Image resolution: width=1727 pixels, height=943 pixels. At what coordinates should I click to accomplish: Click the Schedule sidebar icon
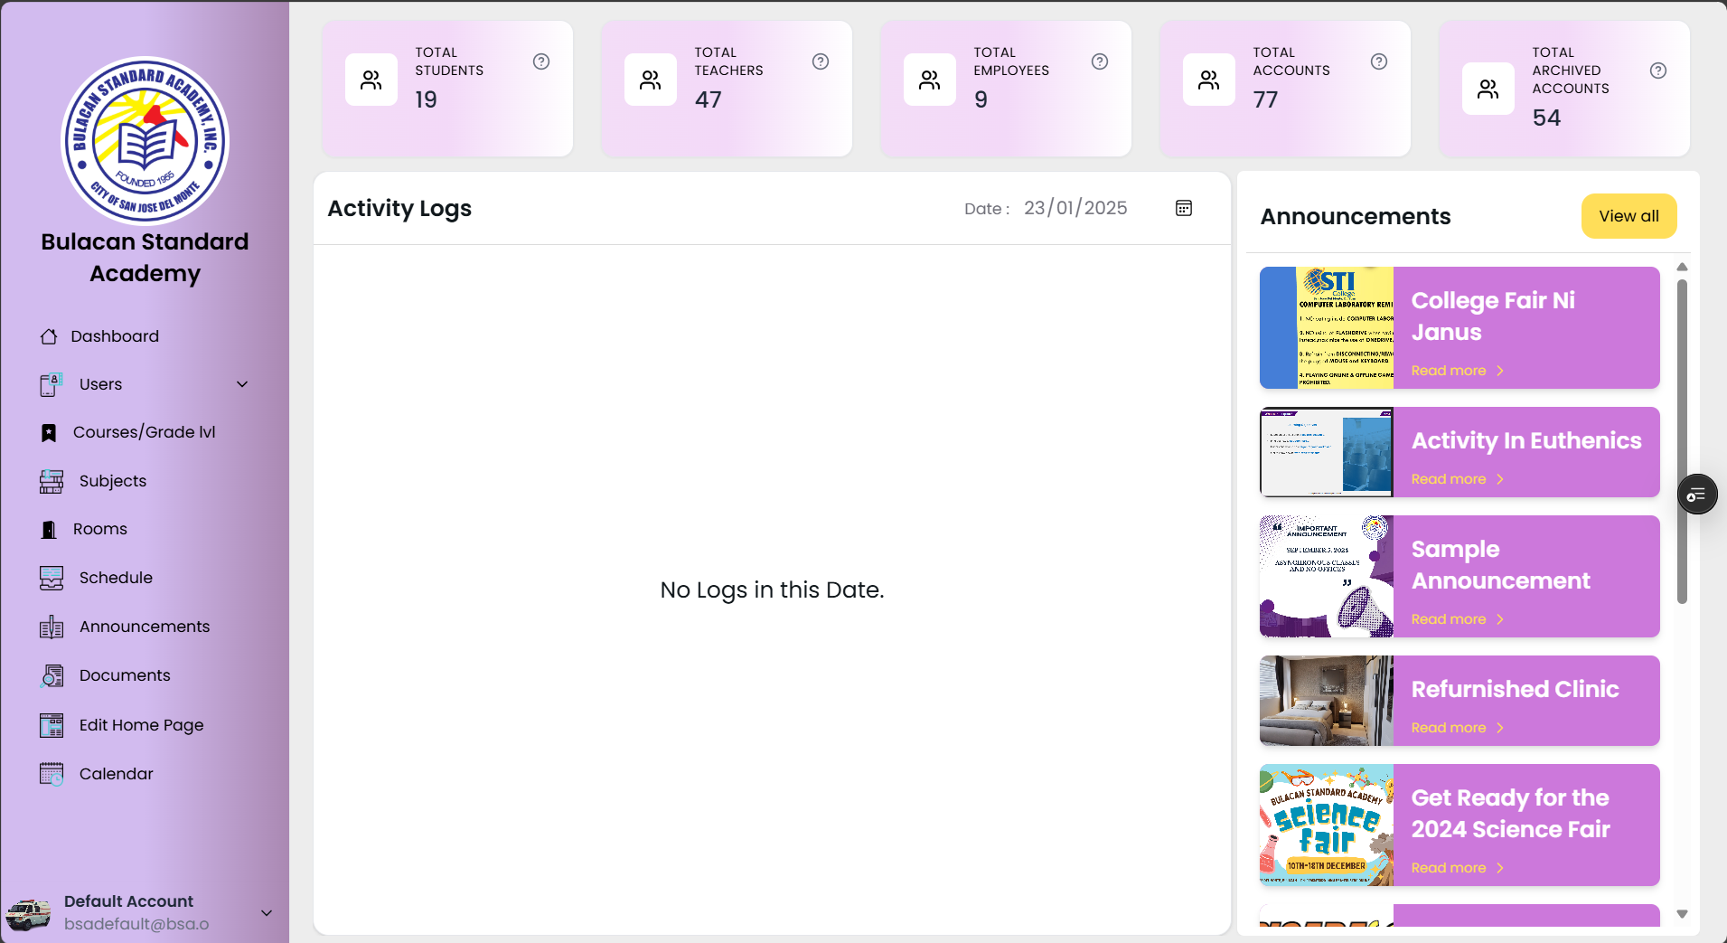pos(52,578)
